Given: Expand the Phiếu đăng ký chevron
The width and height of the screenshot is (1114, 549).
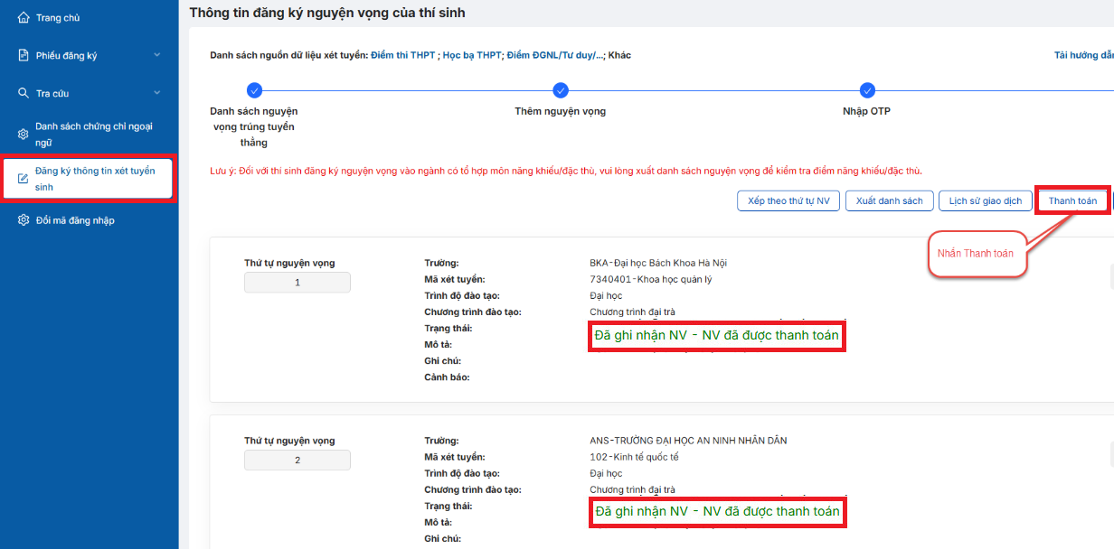Looking at the screenshot, I should 156,55.
